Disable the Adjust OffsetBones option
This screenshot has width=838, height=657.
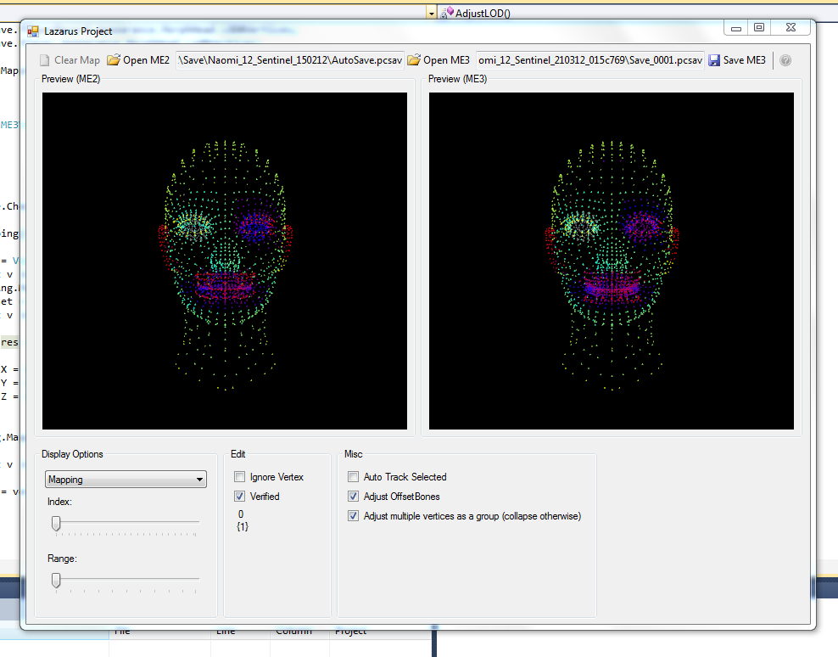(354, 497)
